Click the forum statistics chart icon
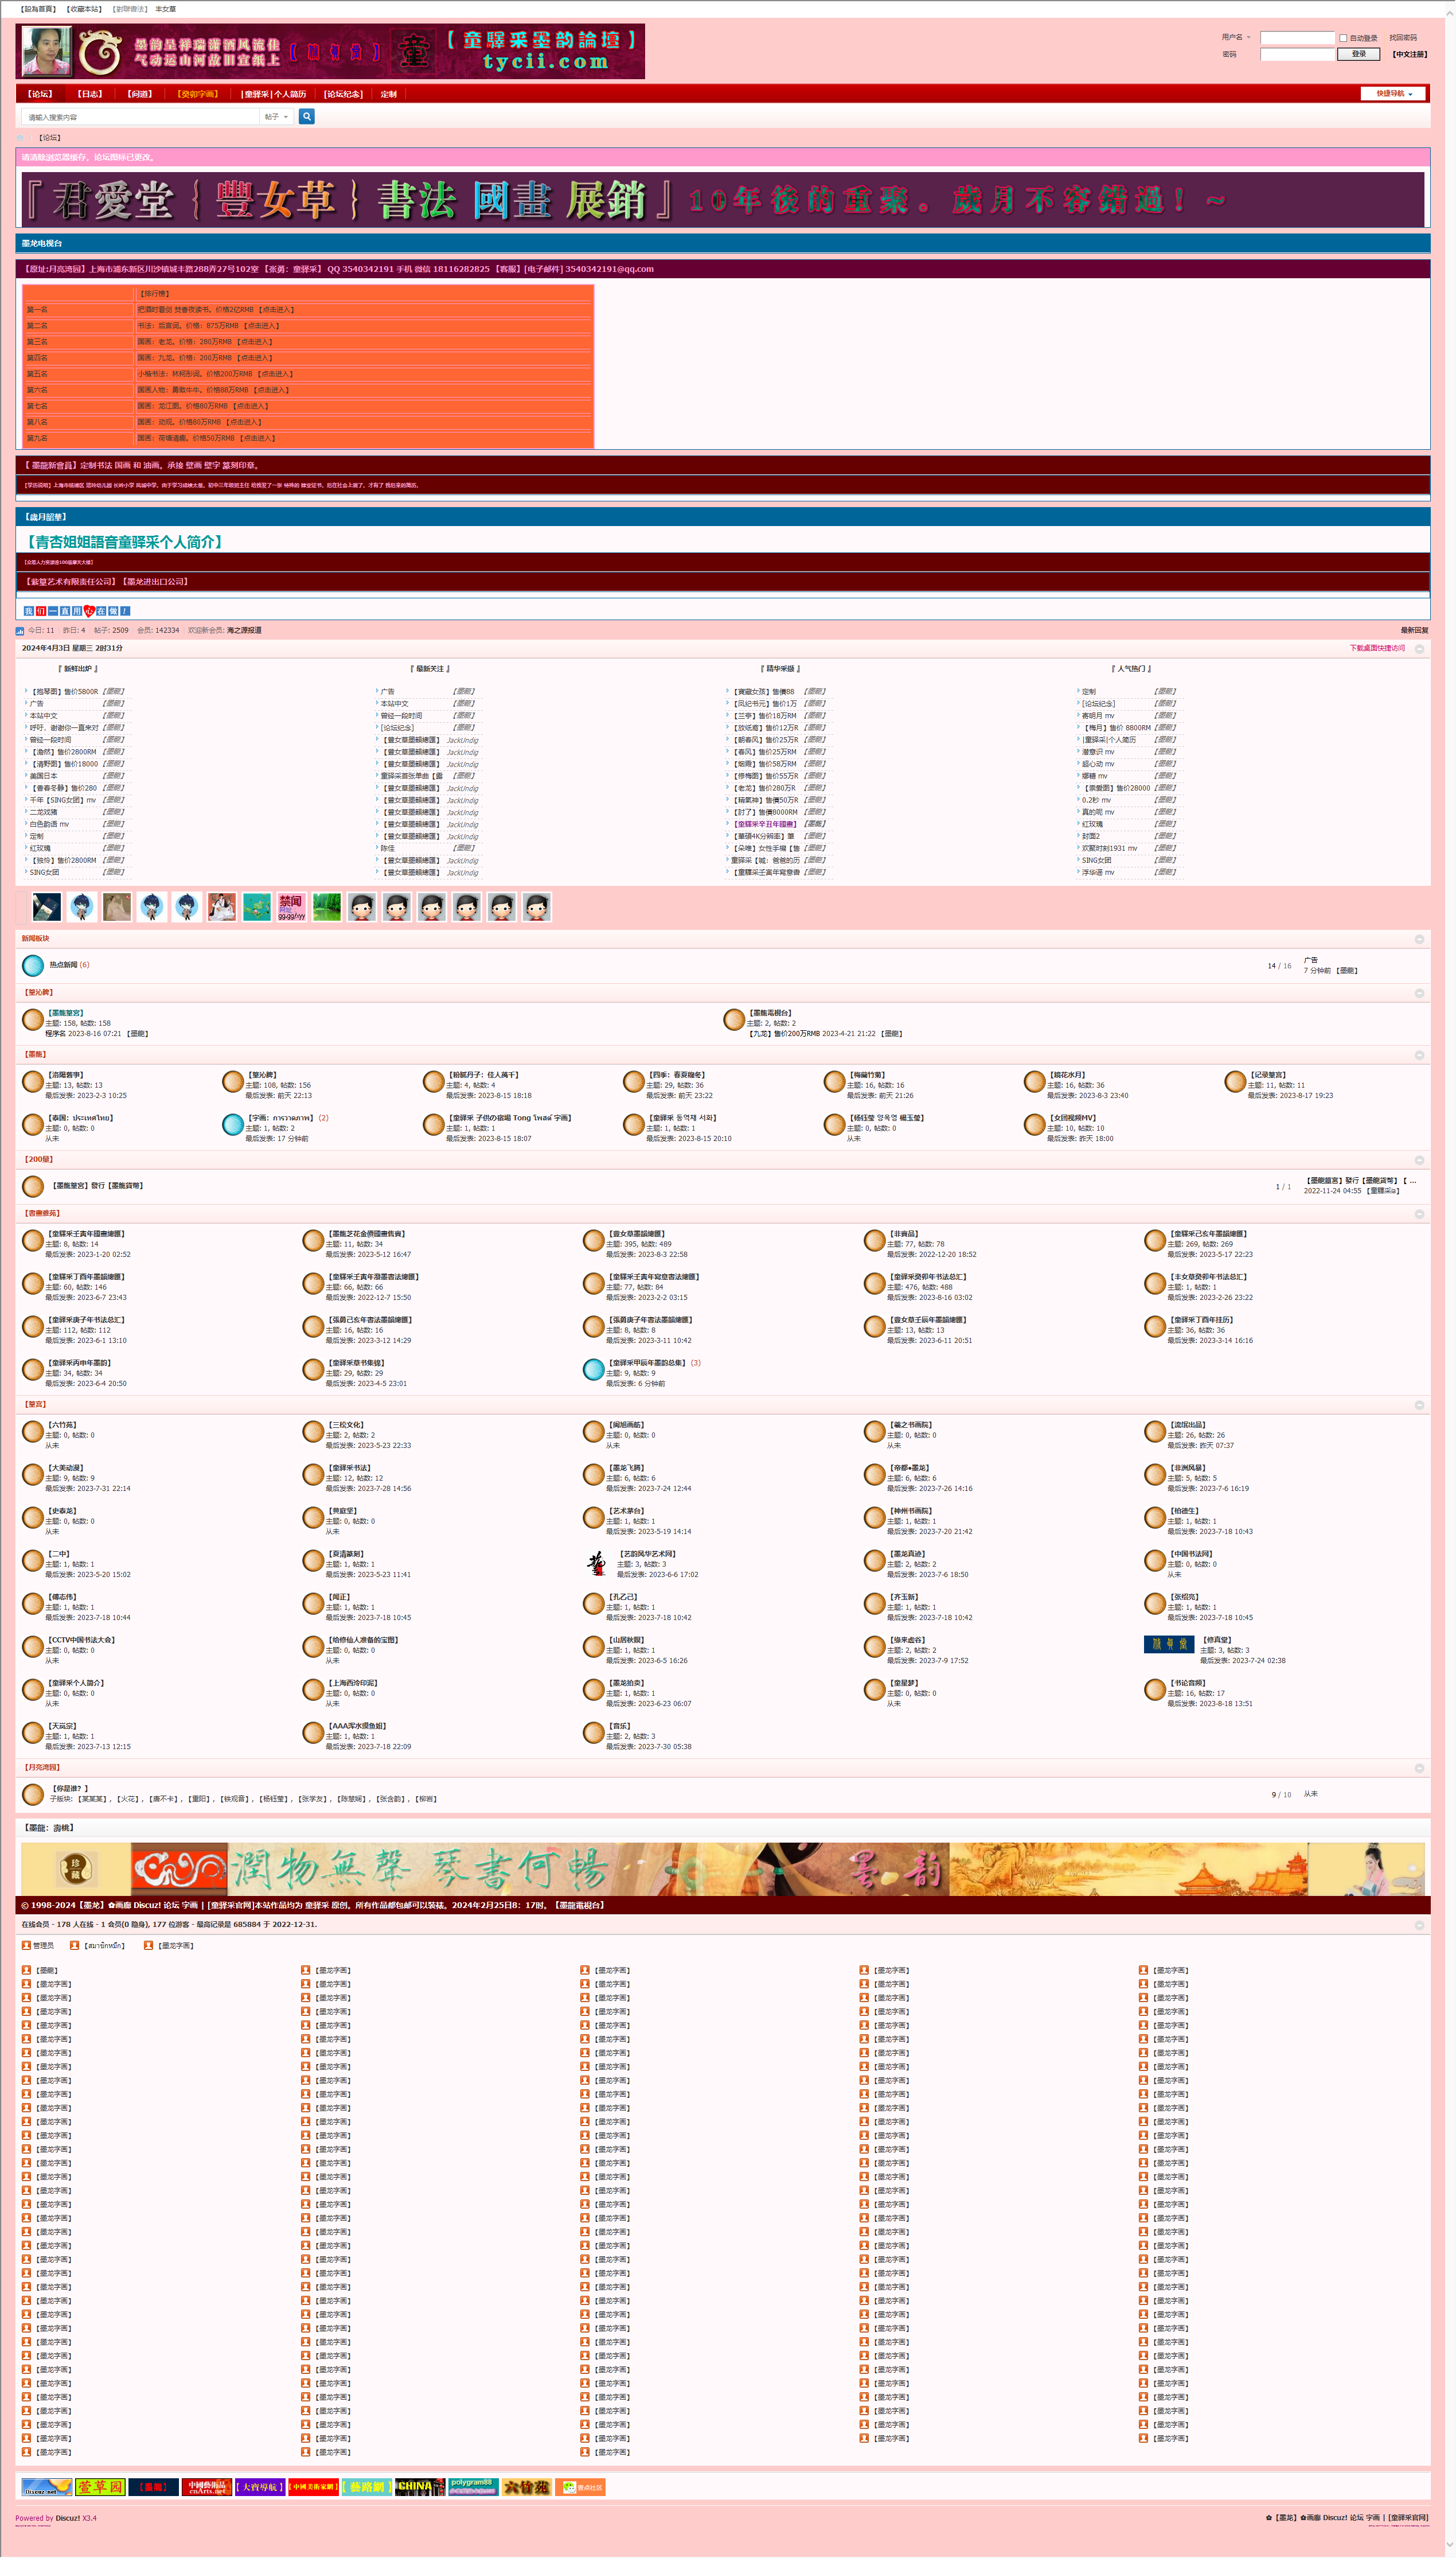Screen dimensions: 1456x2558 (x=20, y=631)
